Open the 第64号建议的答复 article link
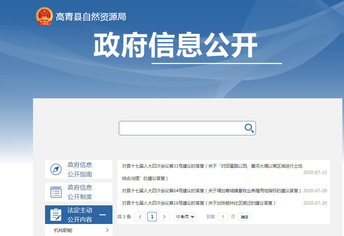Screen dimensions: 344x236 pos(212,191)
